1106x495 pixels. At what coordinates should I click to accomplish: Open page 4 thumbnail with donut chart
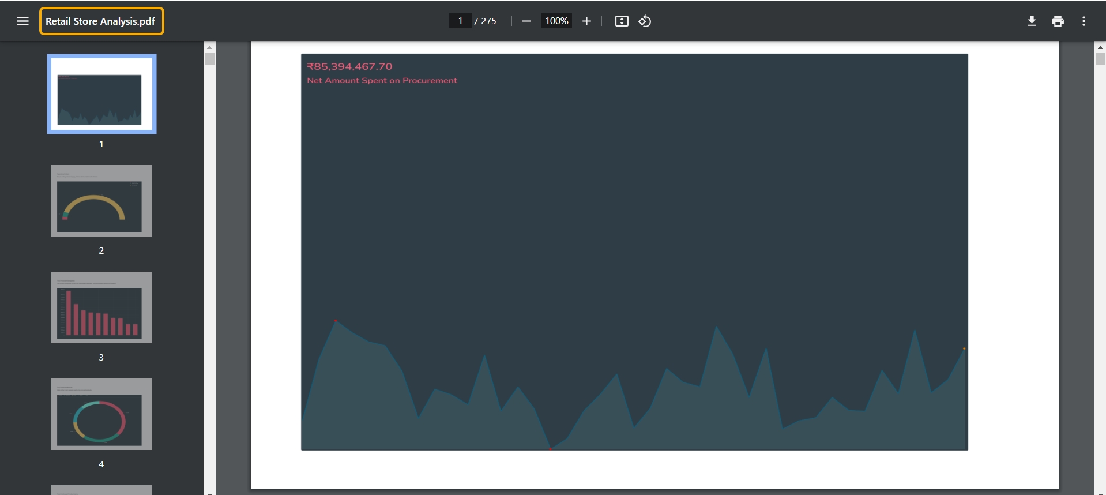(x=101, y=414)
